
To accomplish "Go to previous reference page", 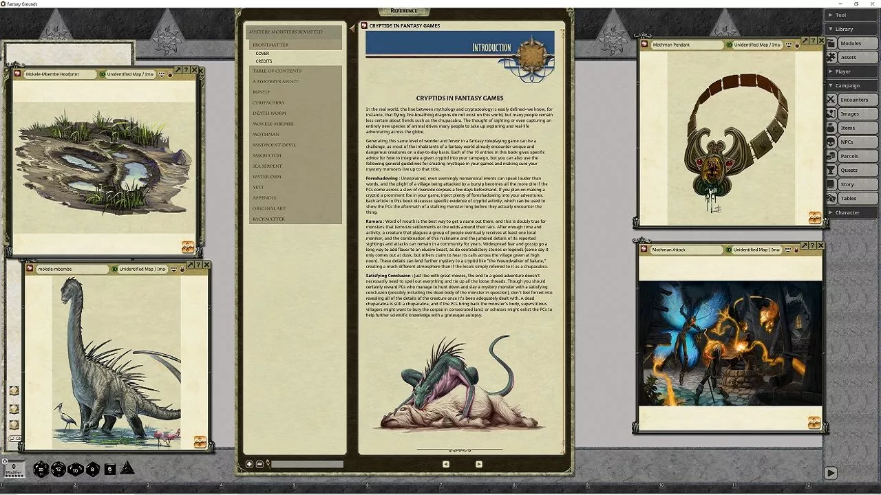I will click(x=445, y=464).
